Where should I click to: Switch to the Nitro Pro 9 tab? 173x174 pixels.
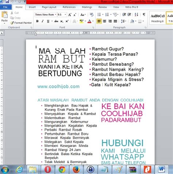point(132,7)
